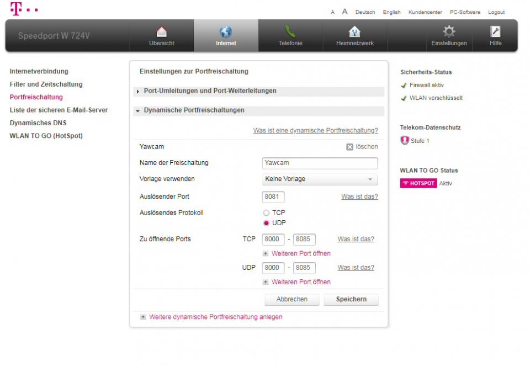The width and height of the screenshot is (530, 367).
Task: Click the Auslösender Port input field
Action: pos(273,197)
